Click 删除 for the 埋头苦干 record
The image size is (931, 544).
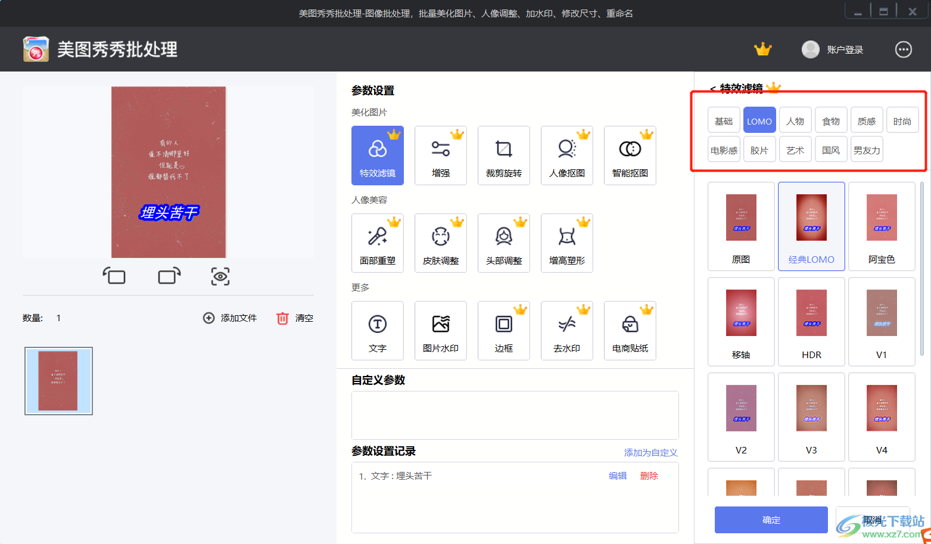[649, 475]
